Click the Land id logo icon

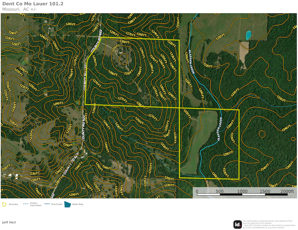[237, 224]
